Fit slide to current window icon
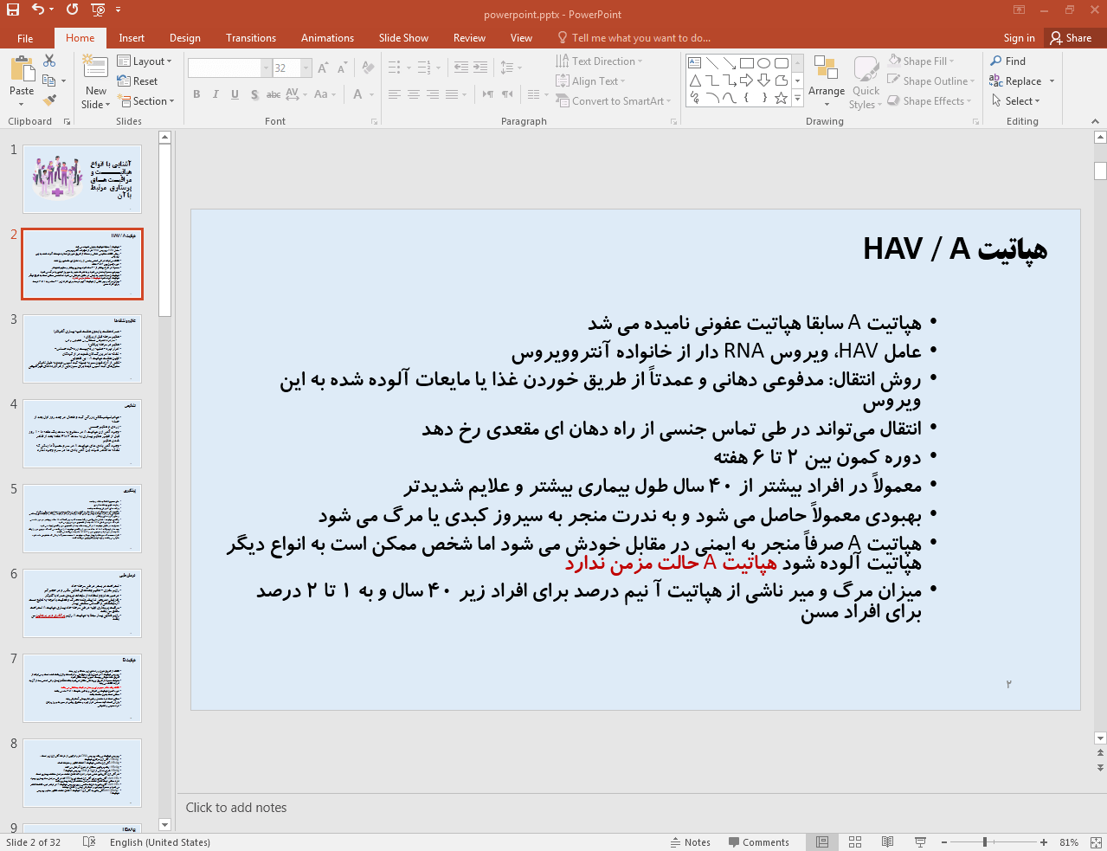1107x851 pixels. pos(1096,842)
